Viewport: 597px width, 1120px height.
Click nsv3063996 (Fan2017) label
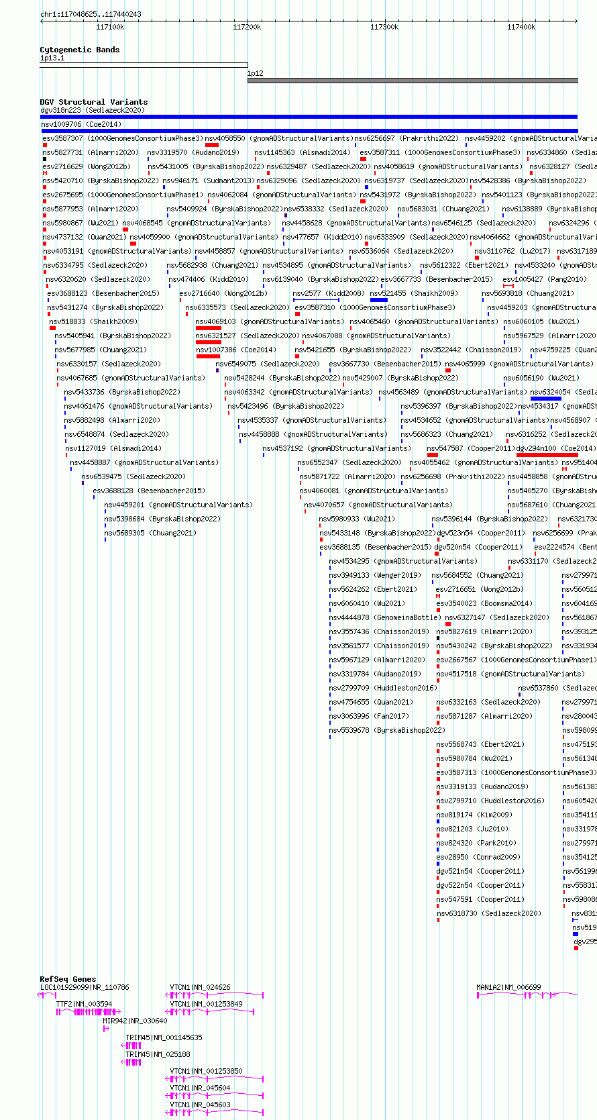(x=369, y=716)
